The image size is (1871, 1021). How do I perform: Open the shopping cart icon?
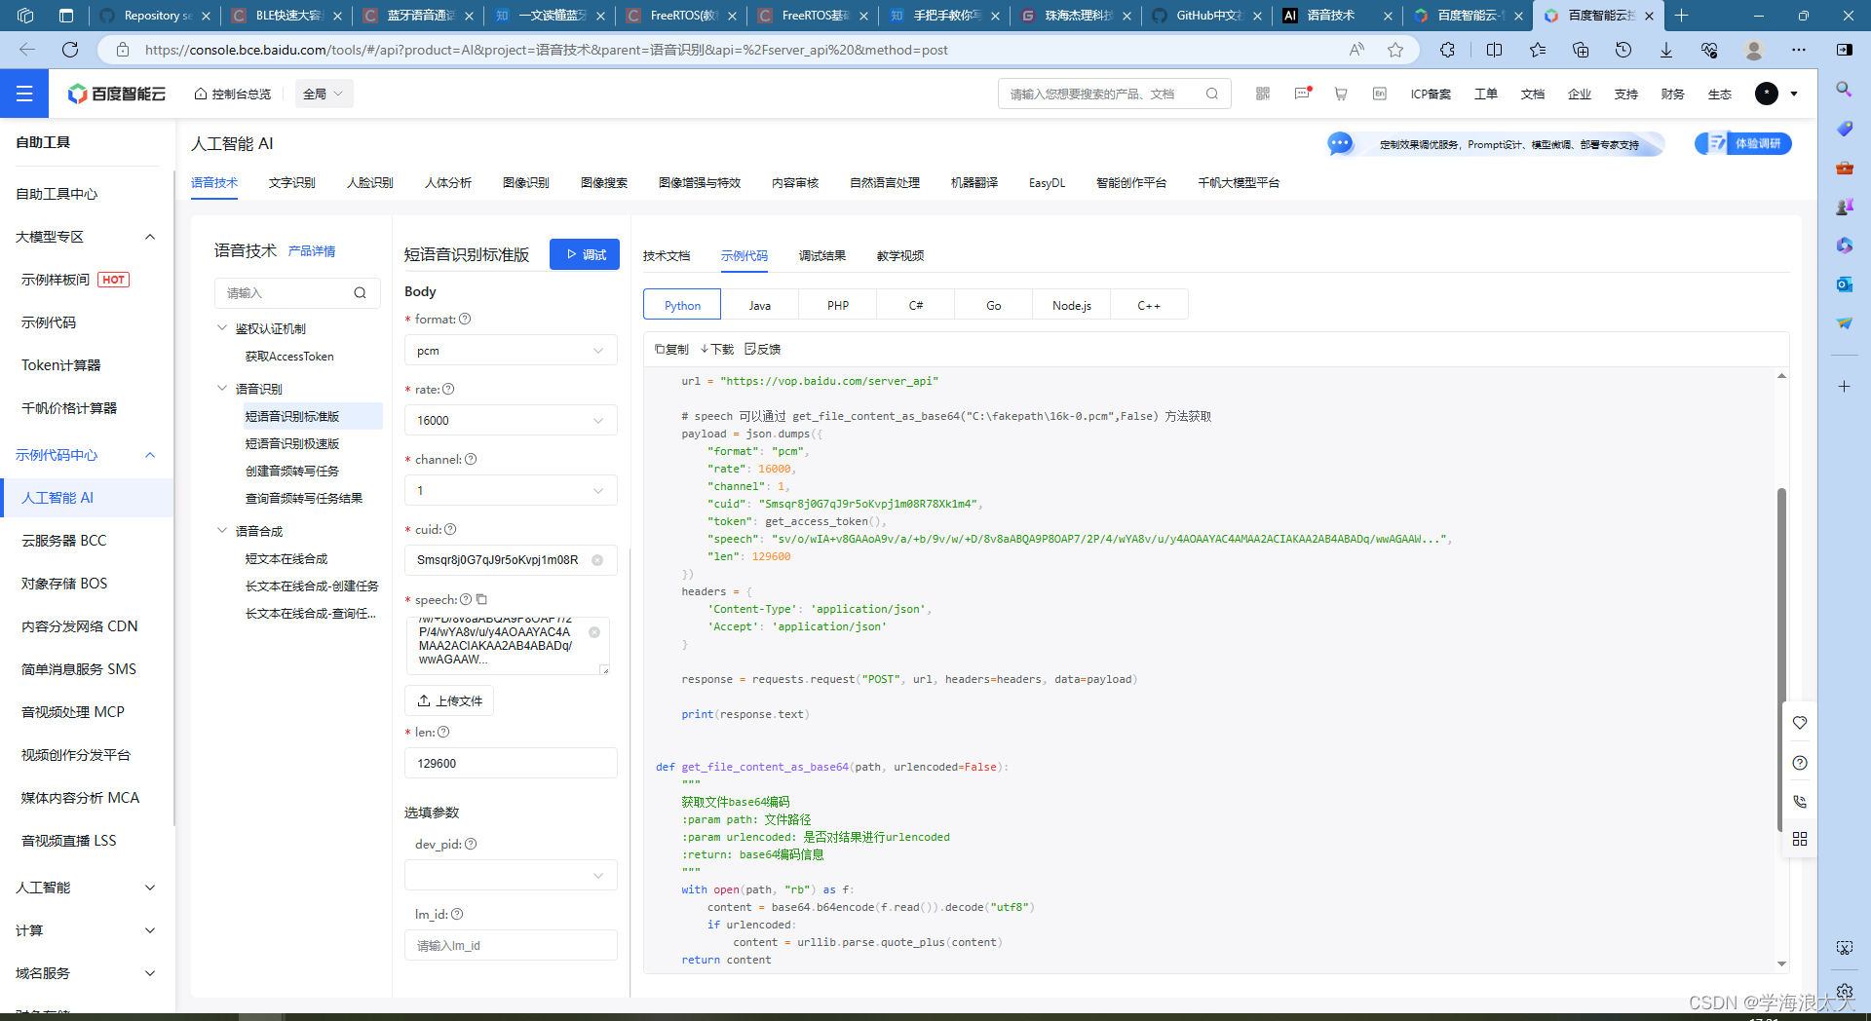point(1341,94)
